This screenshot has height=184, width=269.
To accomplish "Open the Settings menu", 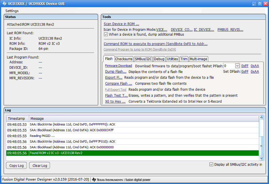I will point(12,11).
